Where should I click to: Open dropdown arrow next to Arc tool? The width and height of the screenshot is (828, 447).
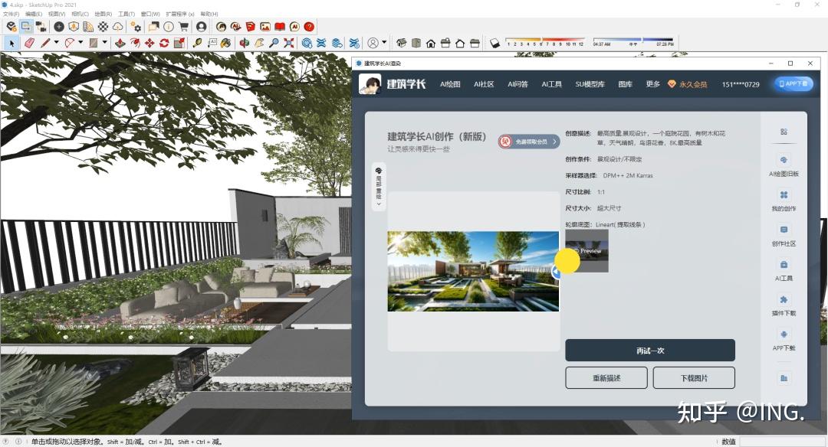(x=80, y=42)
